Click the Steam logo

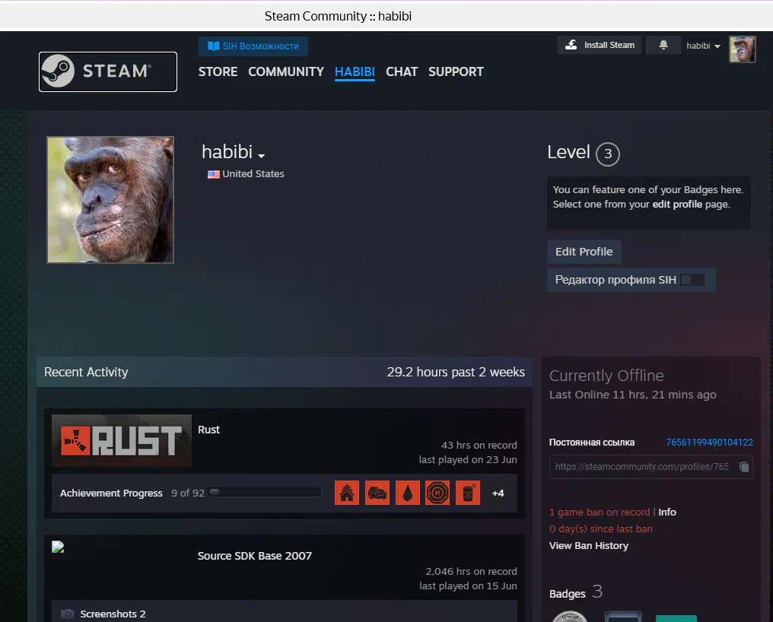pyautogui.click(x=107, y=71)
